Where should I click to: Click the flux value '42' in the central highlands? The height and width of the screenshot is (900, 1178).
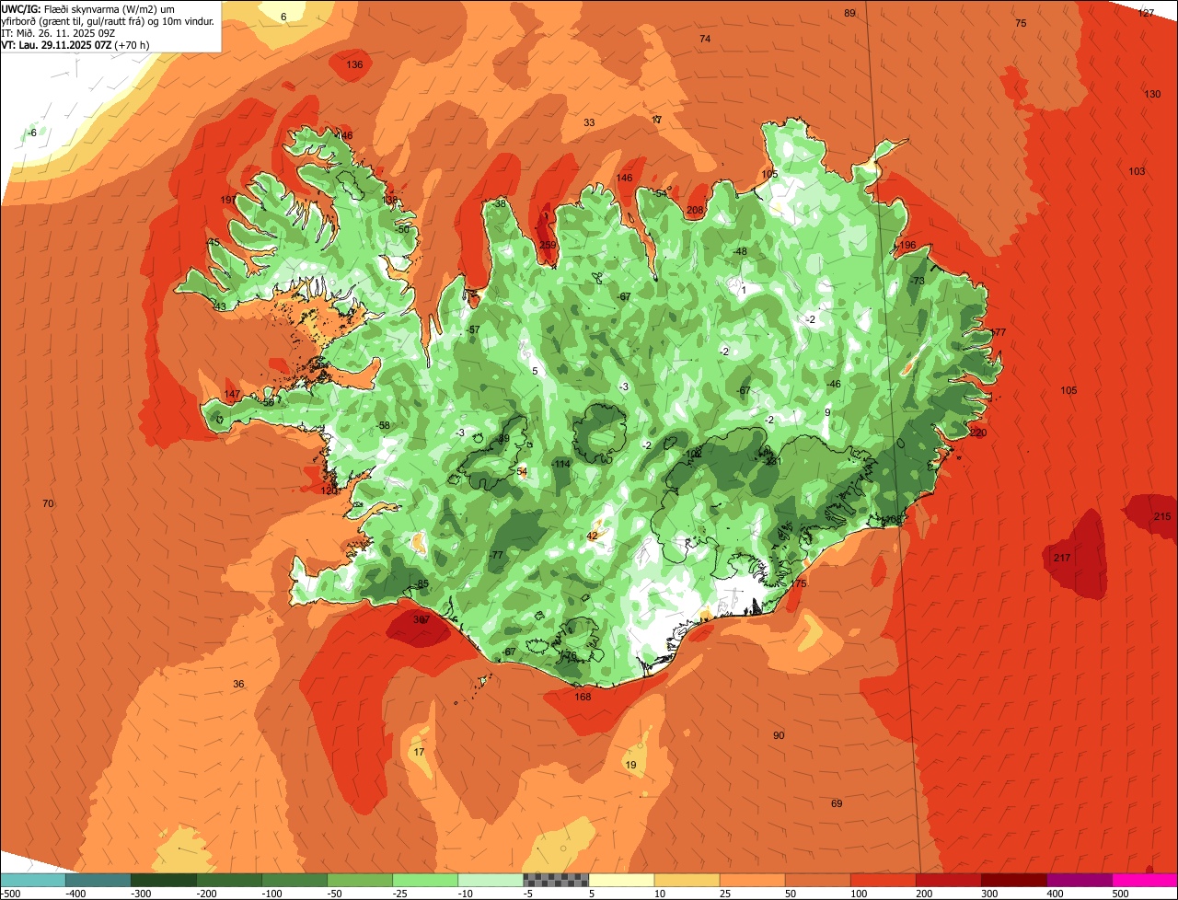tap(592, 536)
